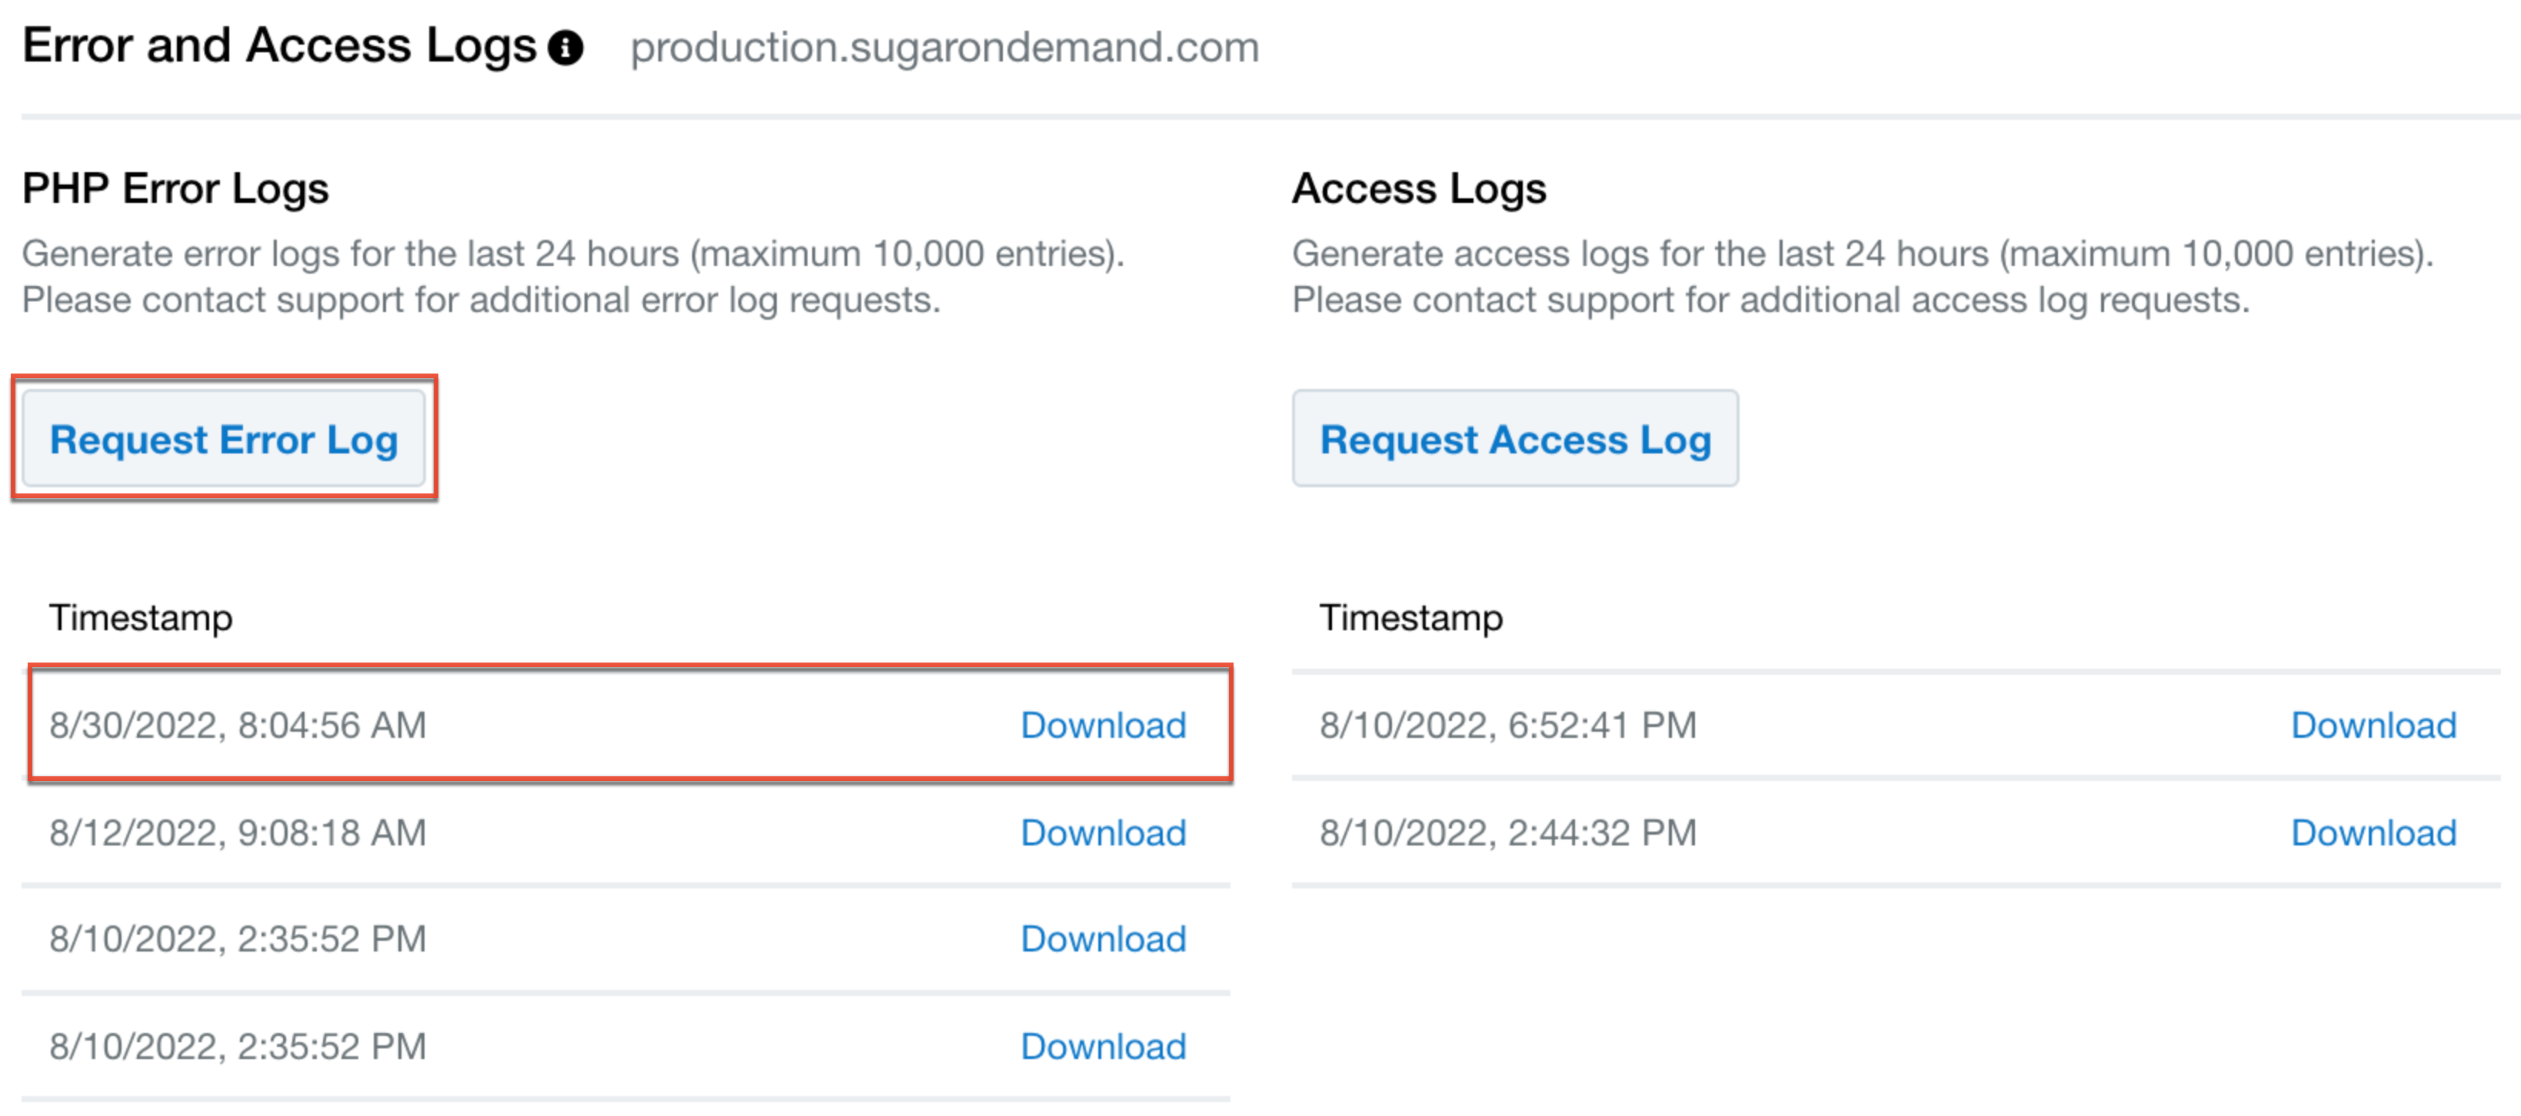The width and height of the screenshot is (2521, 1116).
Task: Download the error log from 8/12/2022, 9:08:18 AM
Action: tap(1103, 832)
